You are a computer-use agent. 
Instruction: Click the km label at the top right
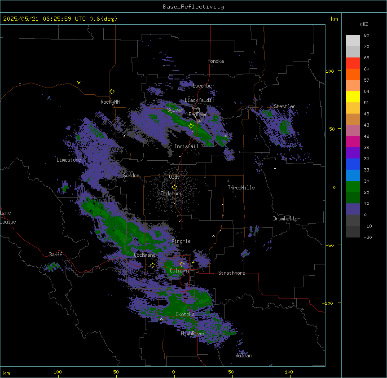tap(334, 19)
